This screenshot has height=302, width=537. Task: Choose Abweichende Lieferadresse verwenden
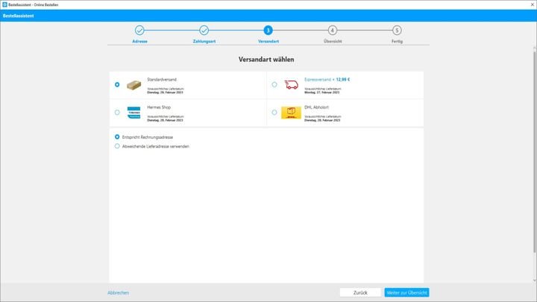click(117, 146)
